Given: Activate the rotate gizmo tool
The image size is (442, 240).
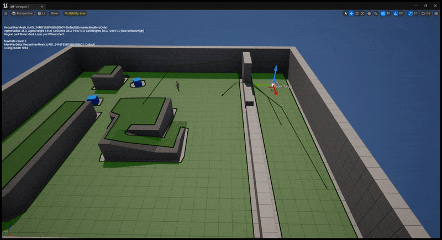Looking at the screenshot, I should [x=357, y=13].
